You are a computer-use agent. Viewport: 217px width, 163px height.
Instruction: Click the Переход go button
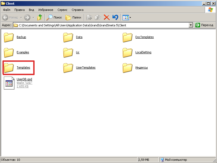tap(204, 25)
